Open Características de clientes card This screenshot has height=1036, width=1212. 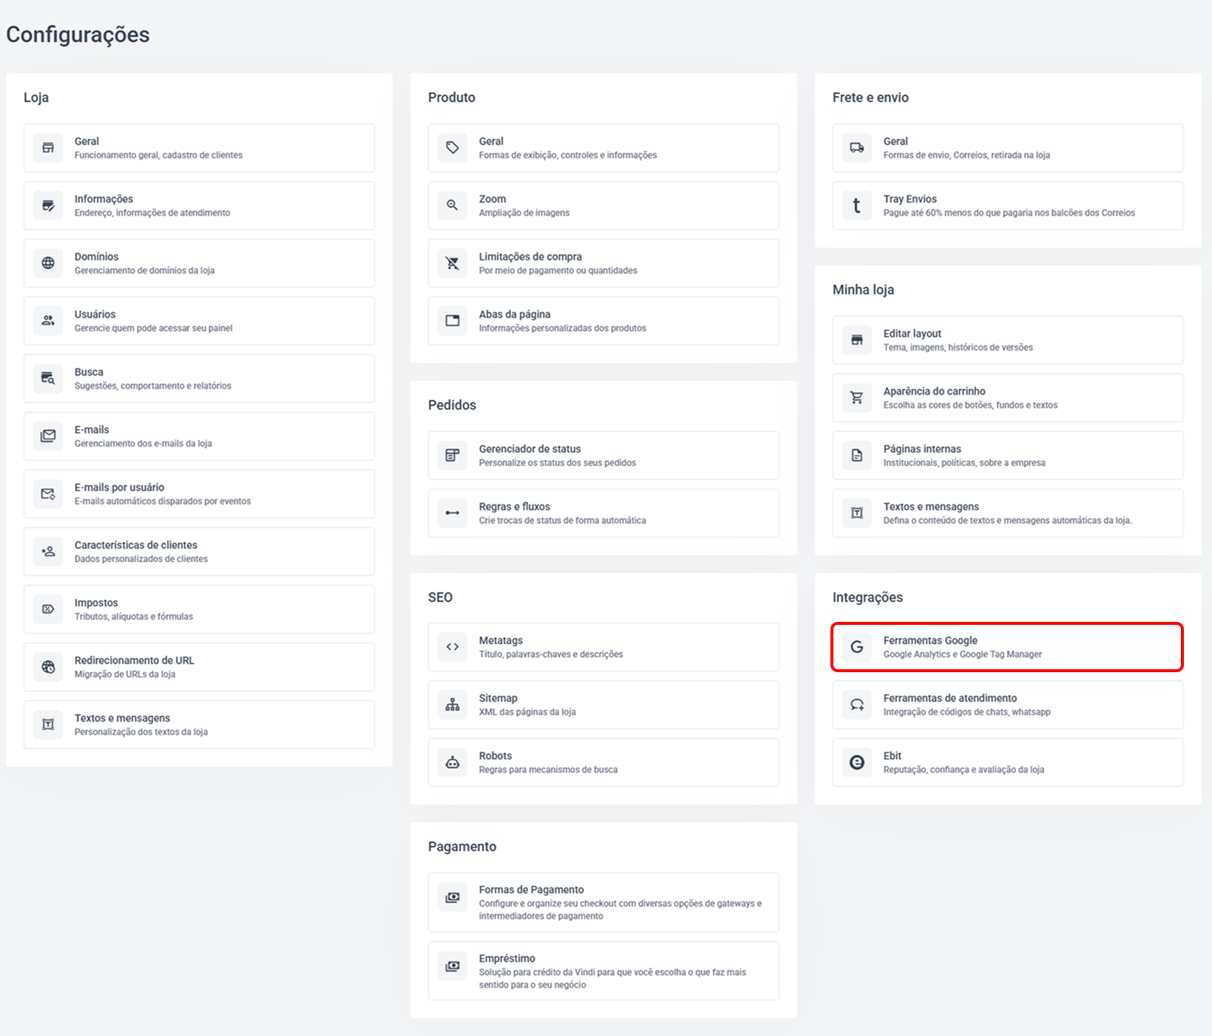coord(199,552)
